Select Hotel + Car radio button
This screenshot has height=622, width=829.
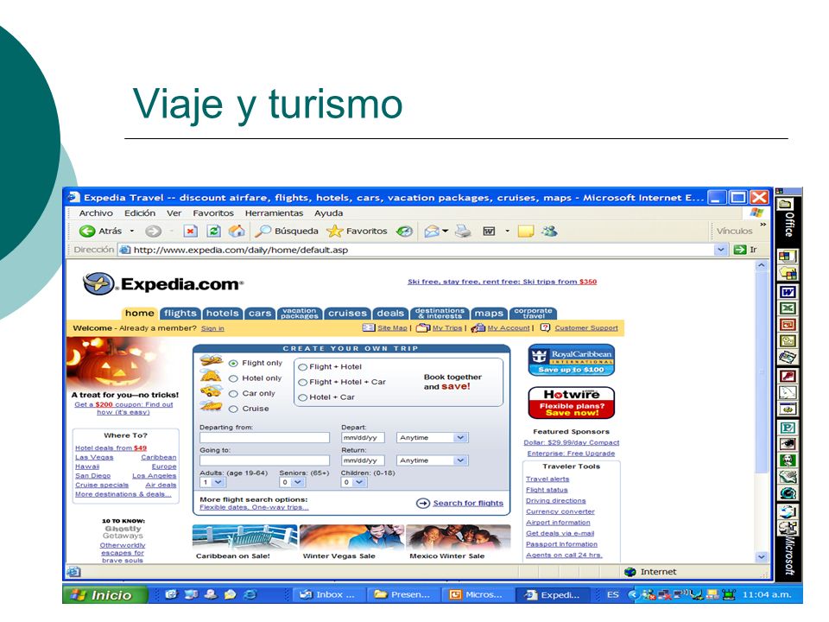coord(303,397)
